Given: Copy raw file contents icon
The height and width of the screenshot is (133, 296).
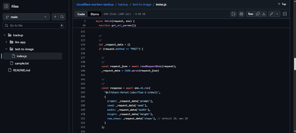Looking at the screenshot, I should point(258,14).
